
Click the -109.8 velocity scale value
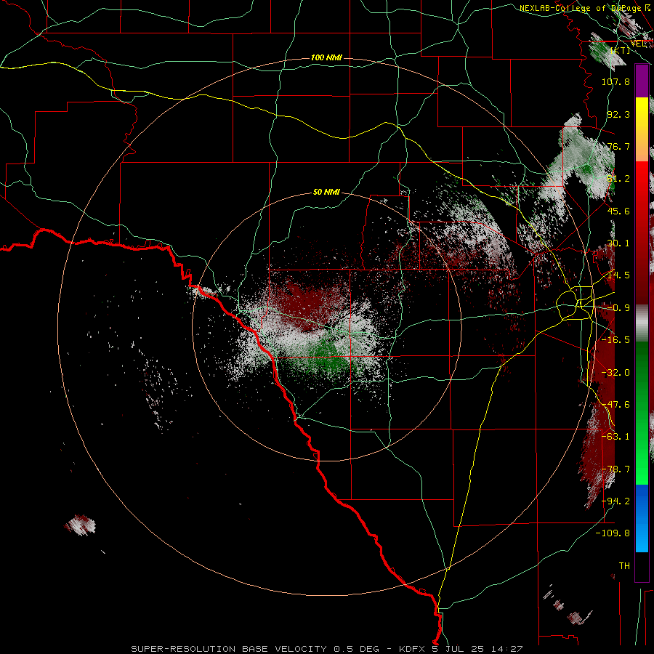(x=613, y=533)
